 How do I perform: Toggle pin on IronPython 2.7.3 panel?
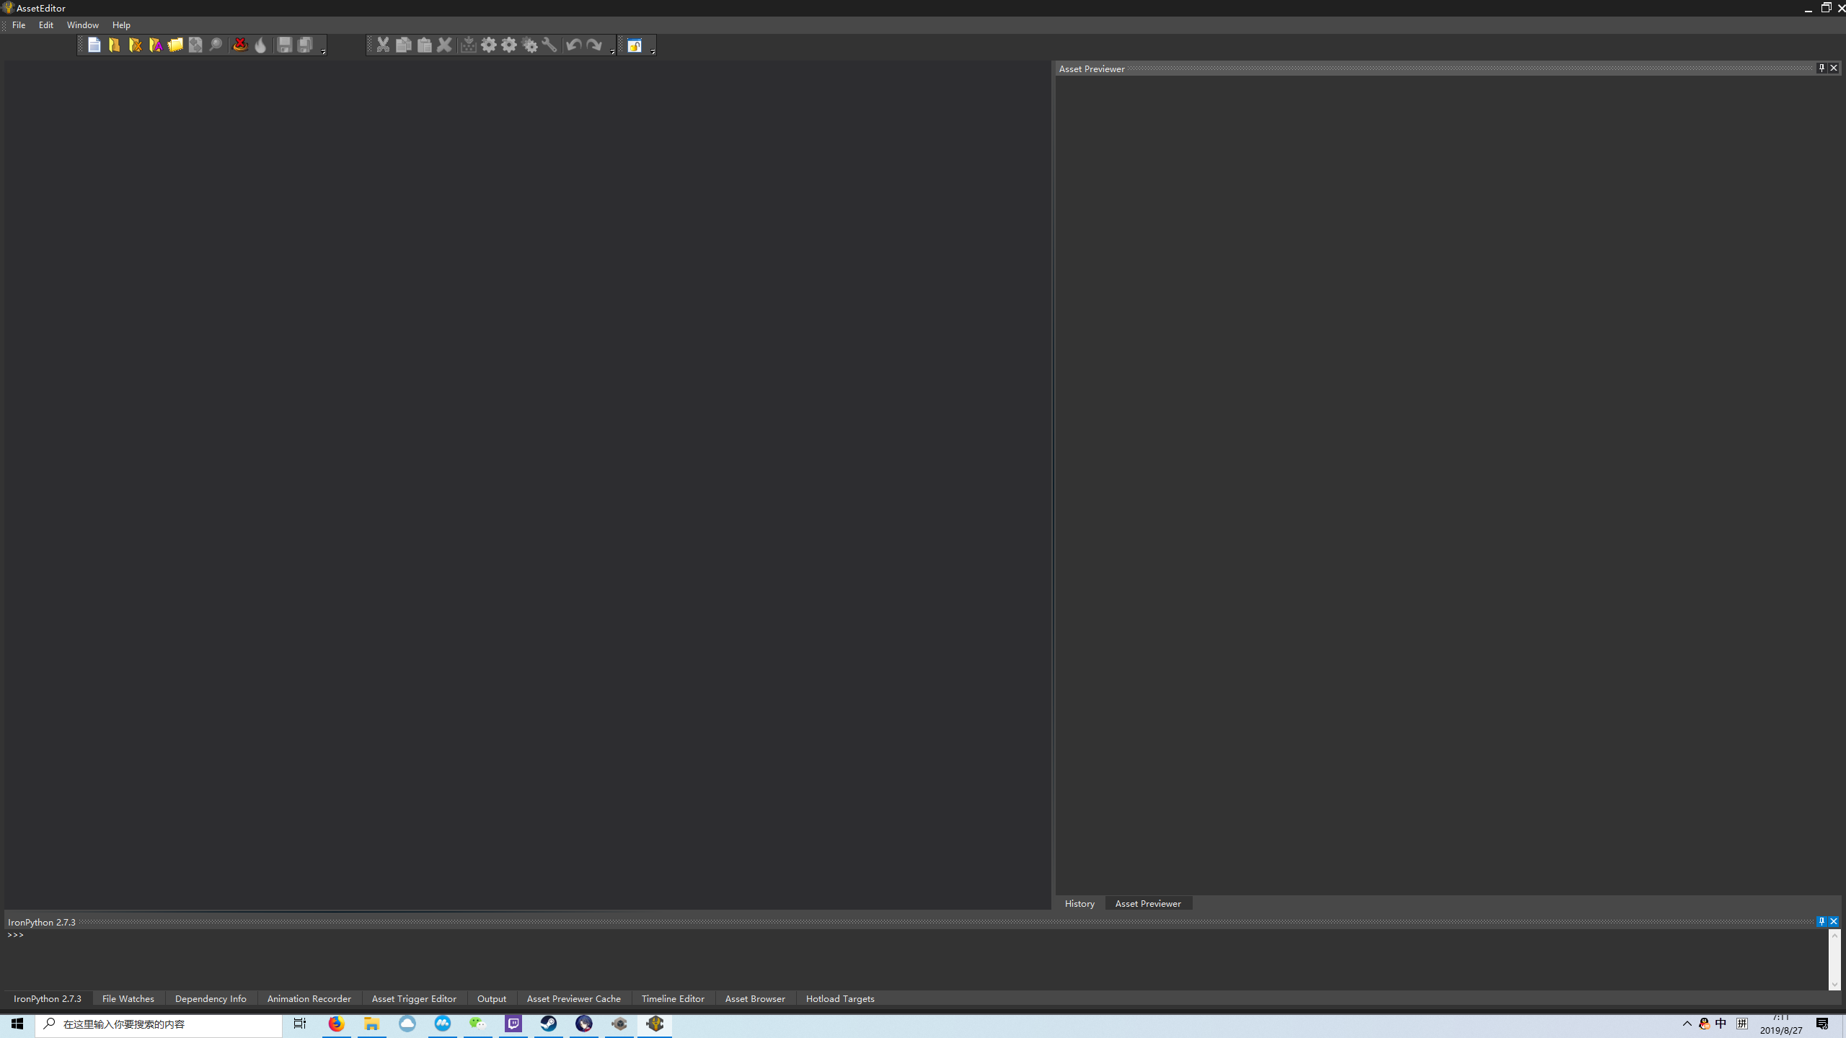click(1821, 921)
